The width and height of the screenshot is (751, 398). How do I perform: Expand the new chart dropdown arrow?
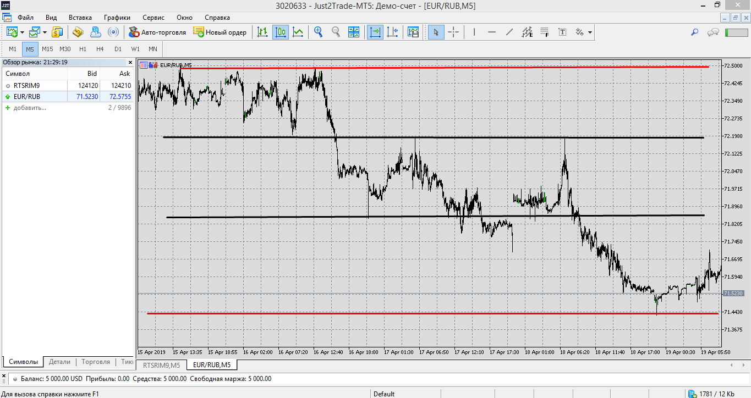[x=22, y=32]
